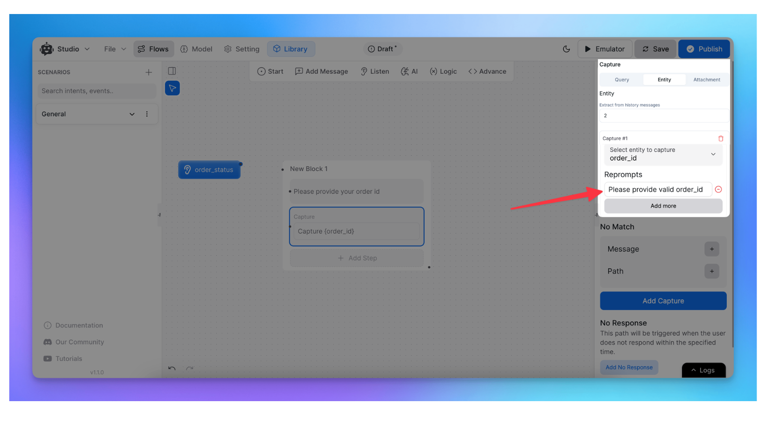
Task: Select the Advance toolbar item
Action: [487, 71]
